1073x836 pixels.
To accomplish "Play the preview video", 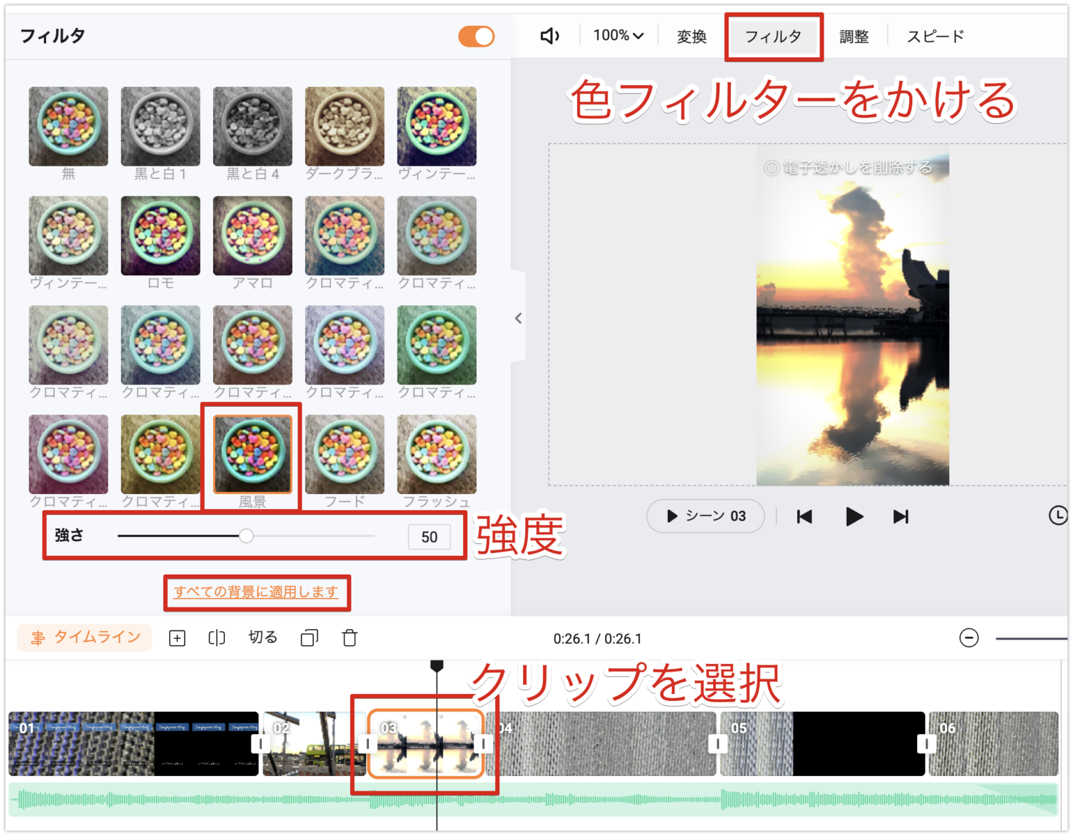I will click(x=854, y=516).
